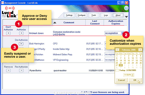Screen dimensions: 145x95
Task: Close the Management Console window
Action: (127, 3)
